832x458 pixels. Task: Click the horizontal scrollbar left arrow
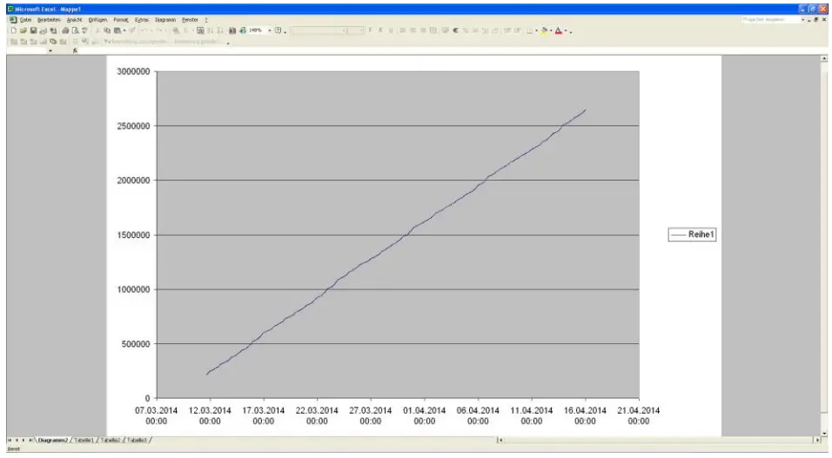pyautogui.click(x=500, y=440)
